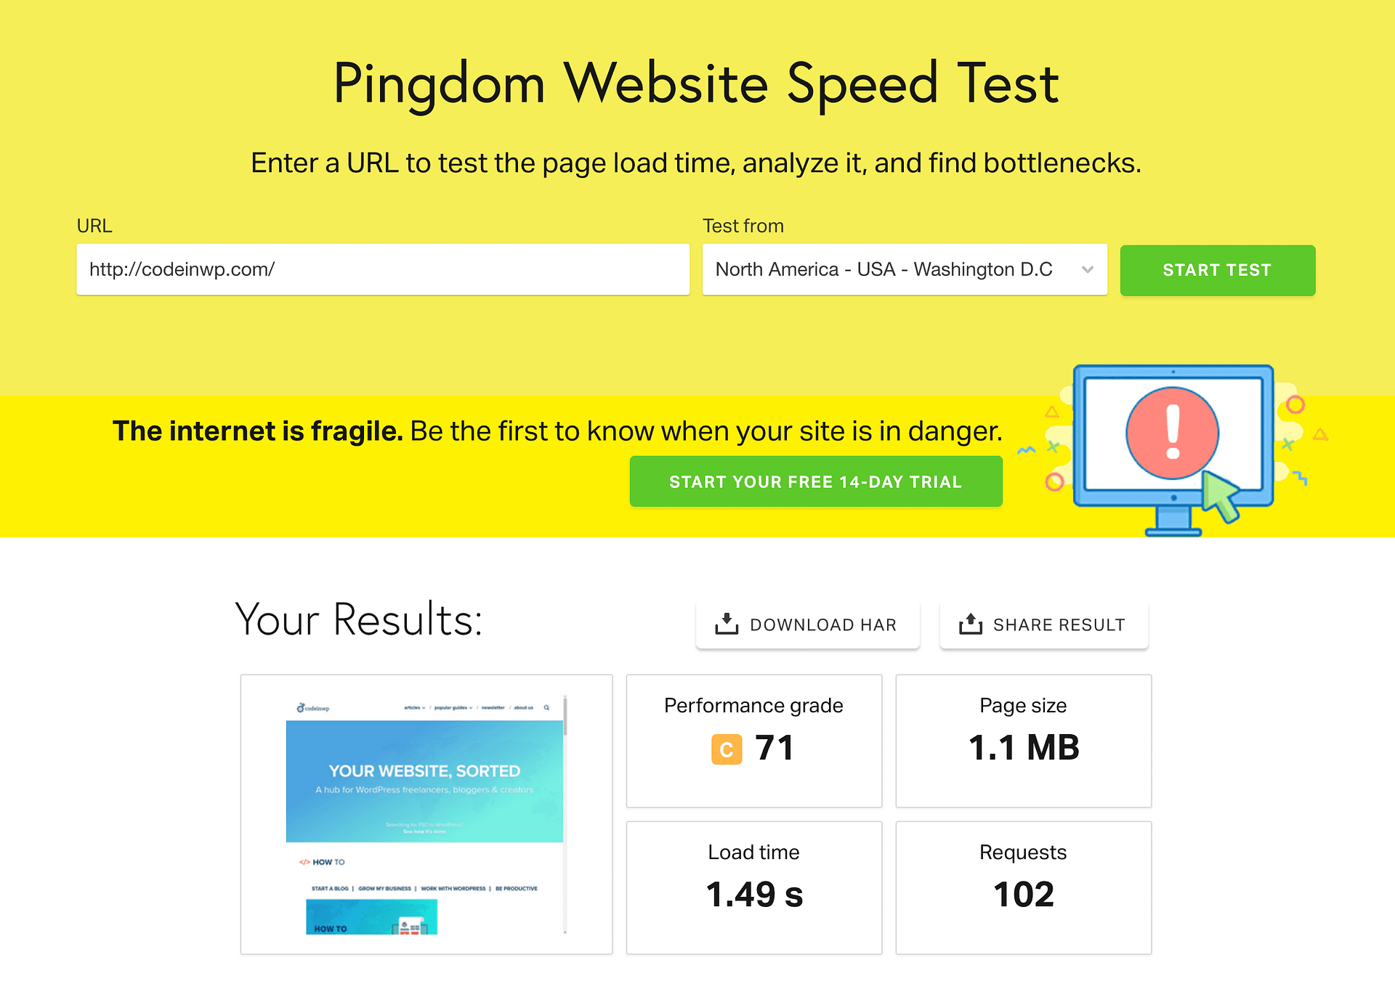Viewport: 1395px width, 997px height.
Task: Click the search magnifier in the site preview
Action: tap(546, 707)
